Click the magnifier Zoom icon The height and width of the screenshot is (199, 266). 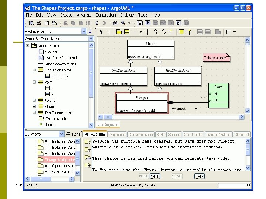pyautogui.click(x=123, y=23)
